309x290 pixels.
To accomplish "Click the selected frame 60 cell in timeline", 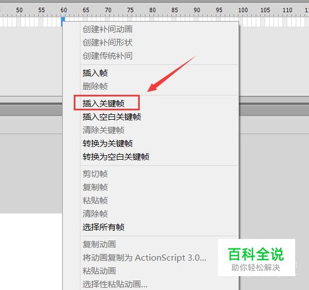I will coord(63,22).
